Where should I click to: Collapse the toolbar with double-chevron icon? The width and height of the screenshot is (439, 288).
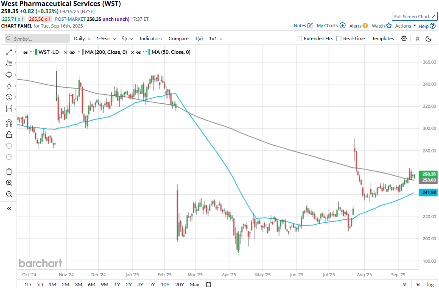coord(417,39)
